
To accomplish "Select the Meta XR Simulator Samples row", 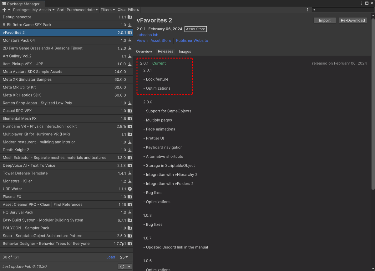I will coord(67,80).
